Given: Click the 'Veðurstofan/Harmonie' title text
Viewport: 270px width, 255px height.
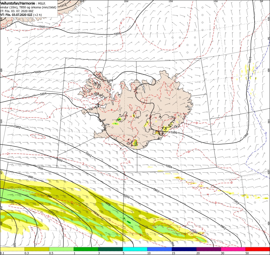Looking at the screenshot, I should (18, 4).
